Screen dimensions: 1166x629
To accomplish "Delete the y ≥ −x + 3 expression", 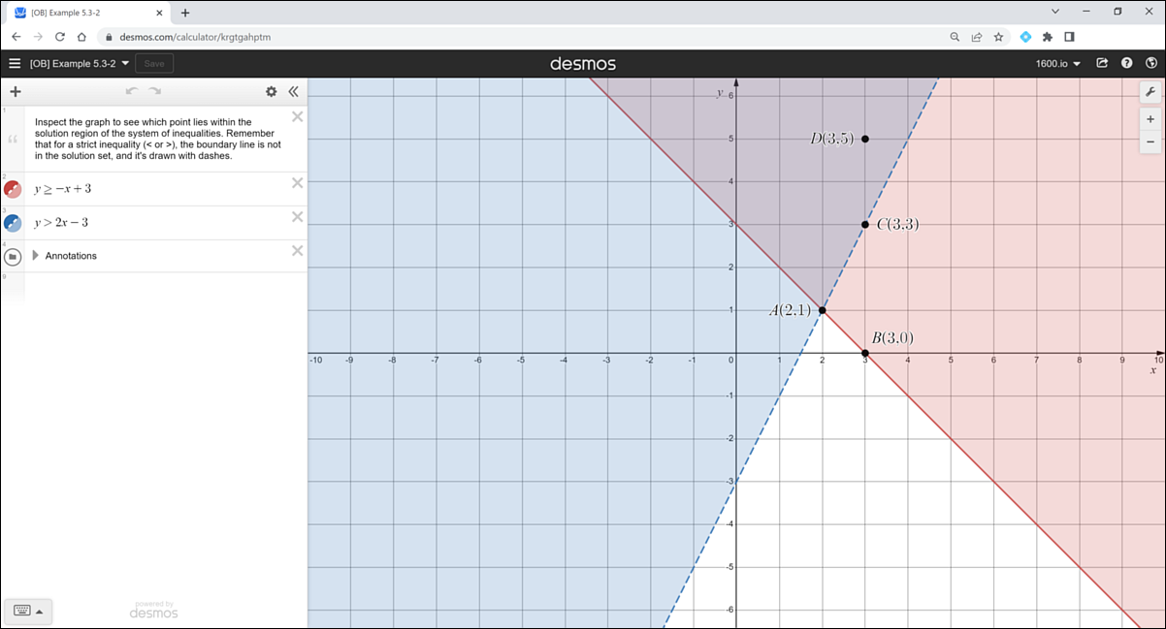I will (x=298, y=183).
